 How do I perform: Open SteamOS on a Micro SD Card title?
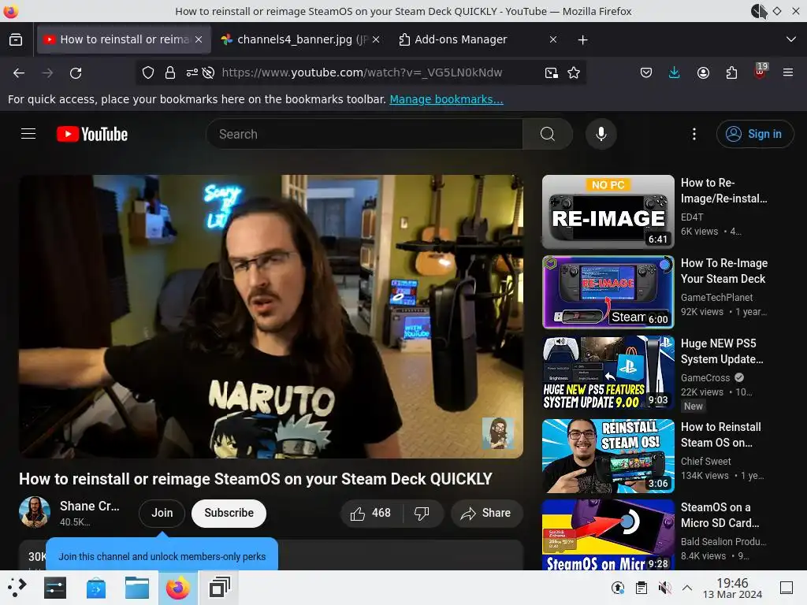tap(720, 515)
